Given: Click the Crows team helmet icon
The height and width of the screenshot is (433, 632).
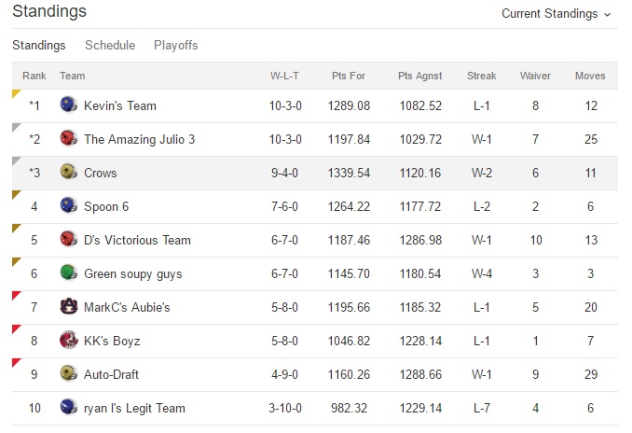Looking at the screenshot, I should 68,173.
